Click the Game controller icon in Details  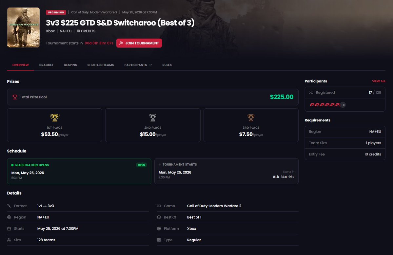tap(159, 206)
